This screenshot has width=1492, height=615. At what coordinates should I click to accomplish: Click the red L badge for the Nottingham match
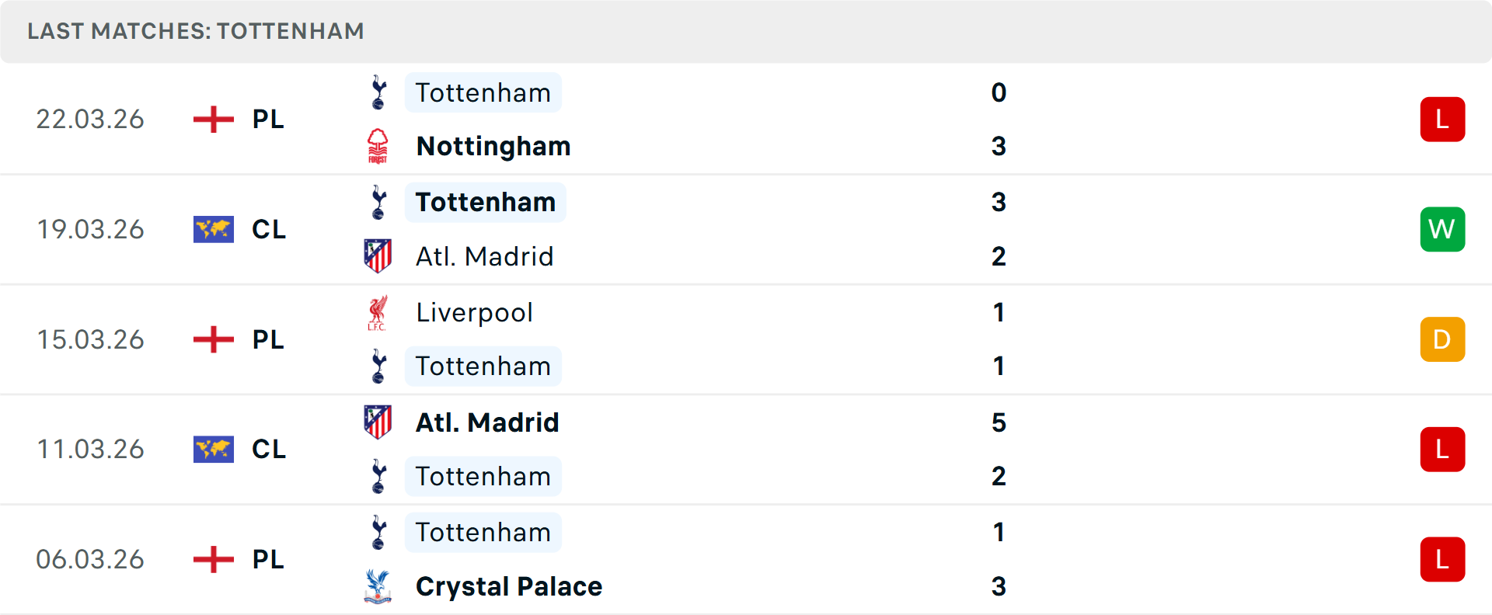coord(1442,119)
